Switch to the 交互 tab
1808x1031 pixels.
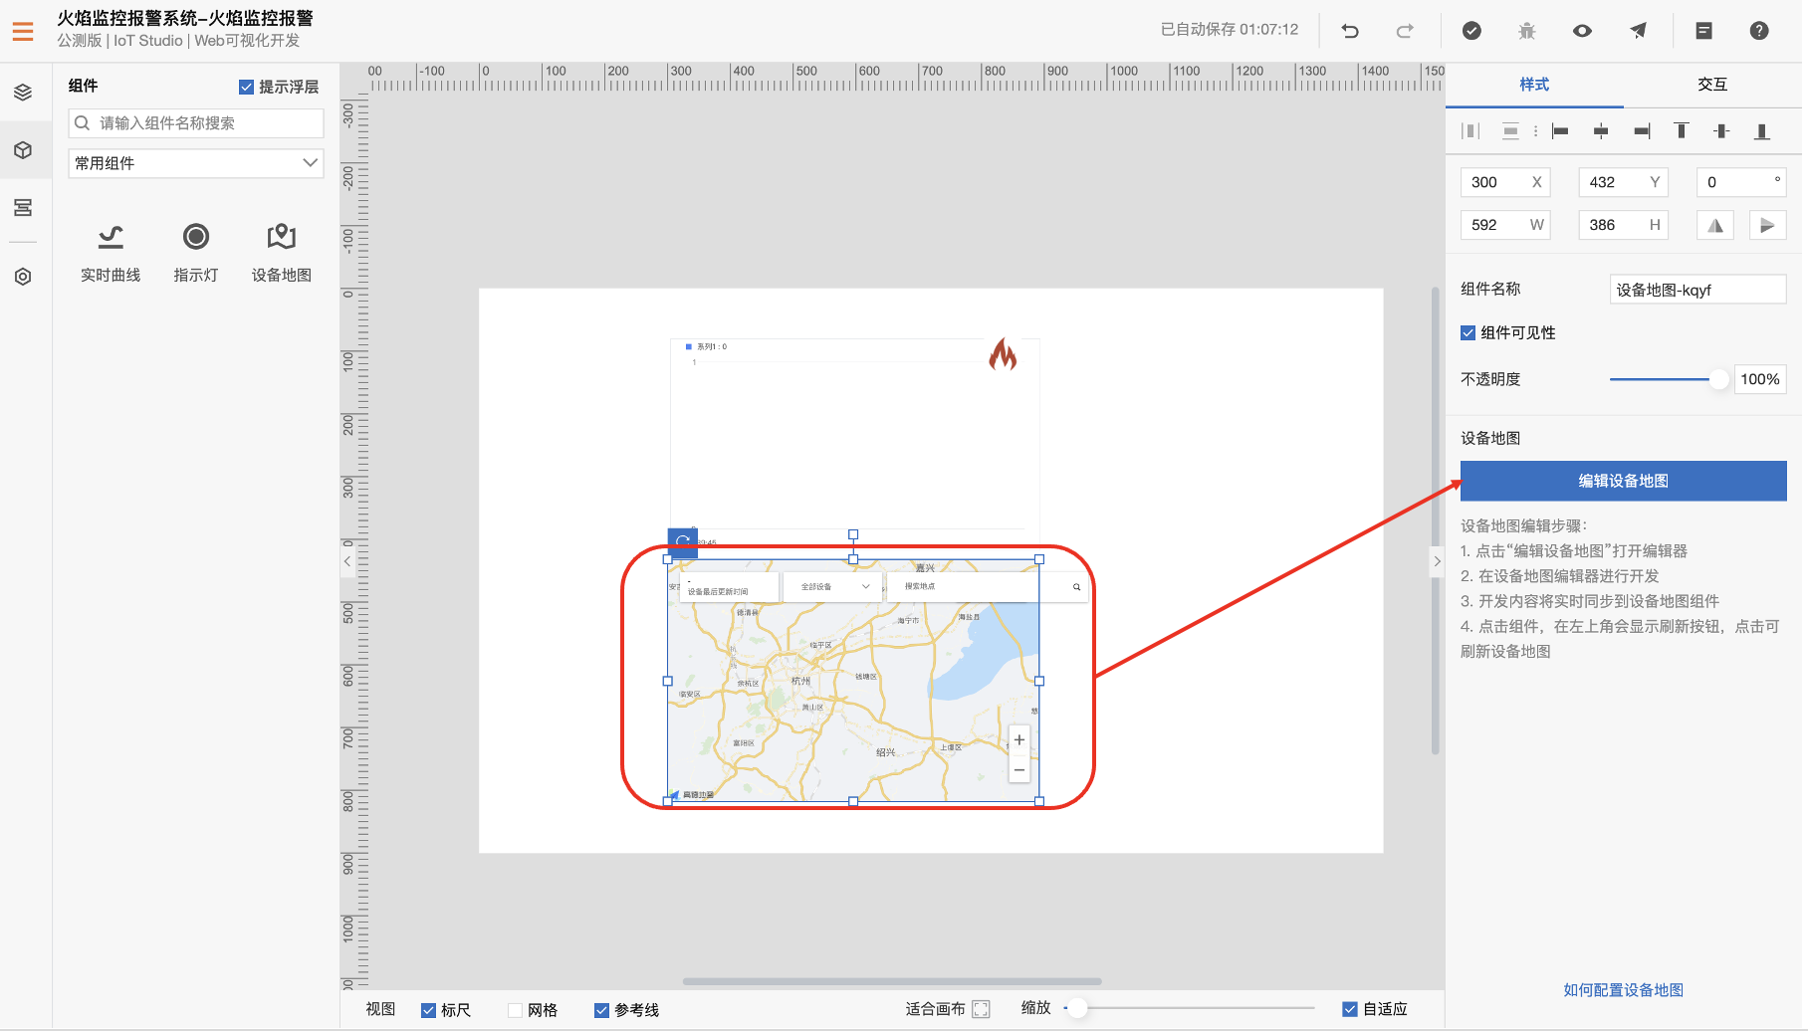pos(1712,85)
